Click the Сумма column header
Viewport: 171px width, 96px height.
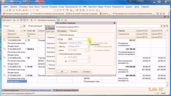[127, 31]
